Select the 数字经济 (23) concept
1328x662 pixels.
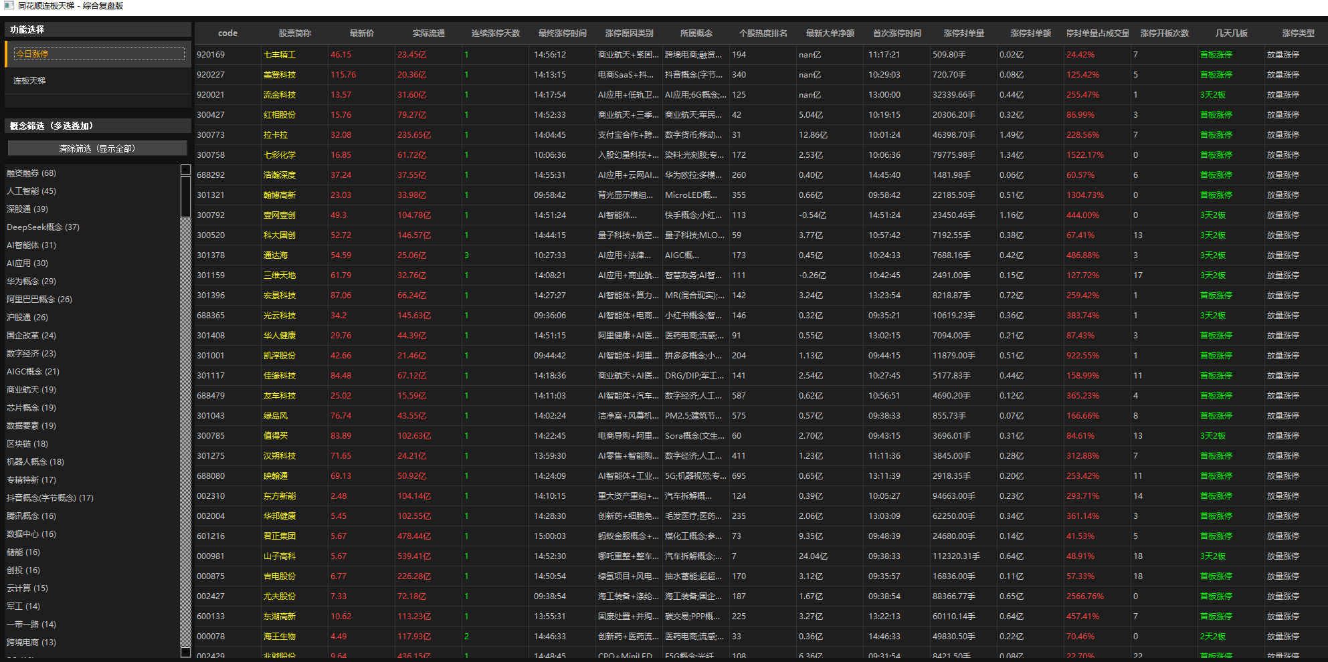31,354
